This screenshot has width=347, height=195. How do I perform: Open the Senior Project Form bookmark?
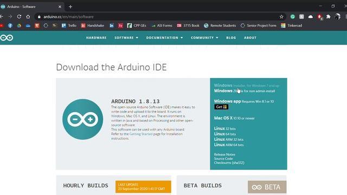[x=259, y=25]
